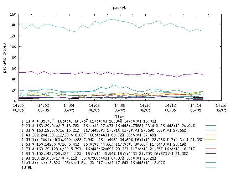The height and width of the screenshot is (171, 228).
Task: Click the x-axis tick label 14:16
Action: (221, 105)
